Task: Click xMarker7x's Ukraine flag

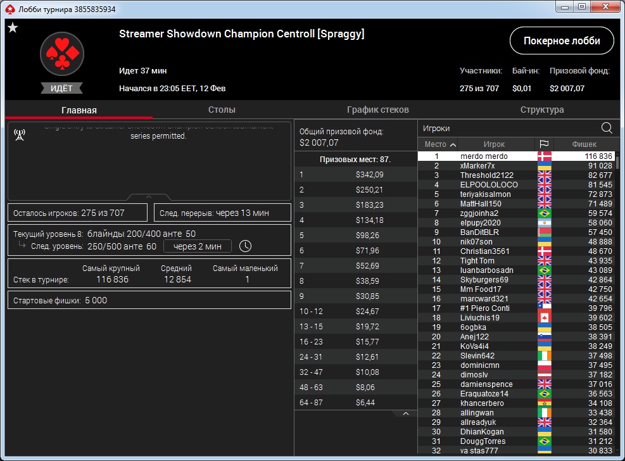Action: click(x=544, y=166)
